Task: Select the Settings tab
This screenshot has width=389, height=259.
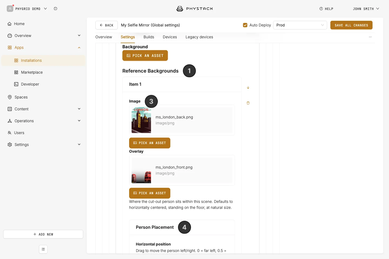Action: pyautogui.click(x=128, y=37)
